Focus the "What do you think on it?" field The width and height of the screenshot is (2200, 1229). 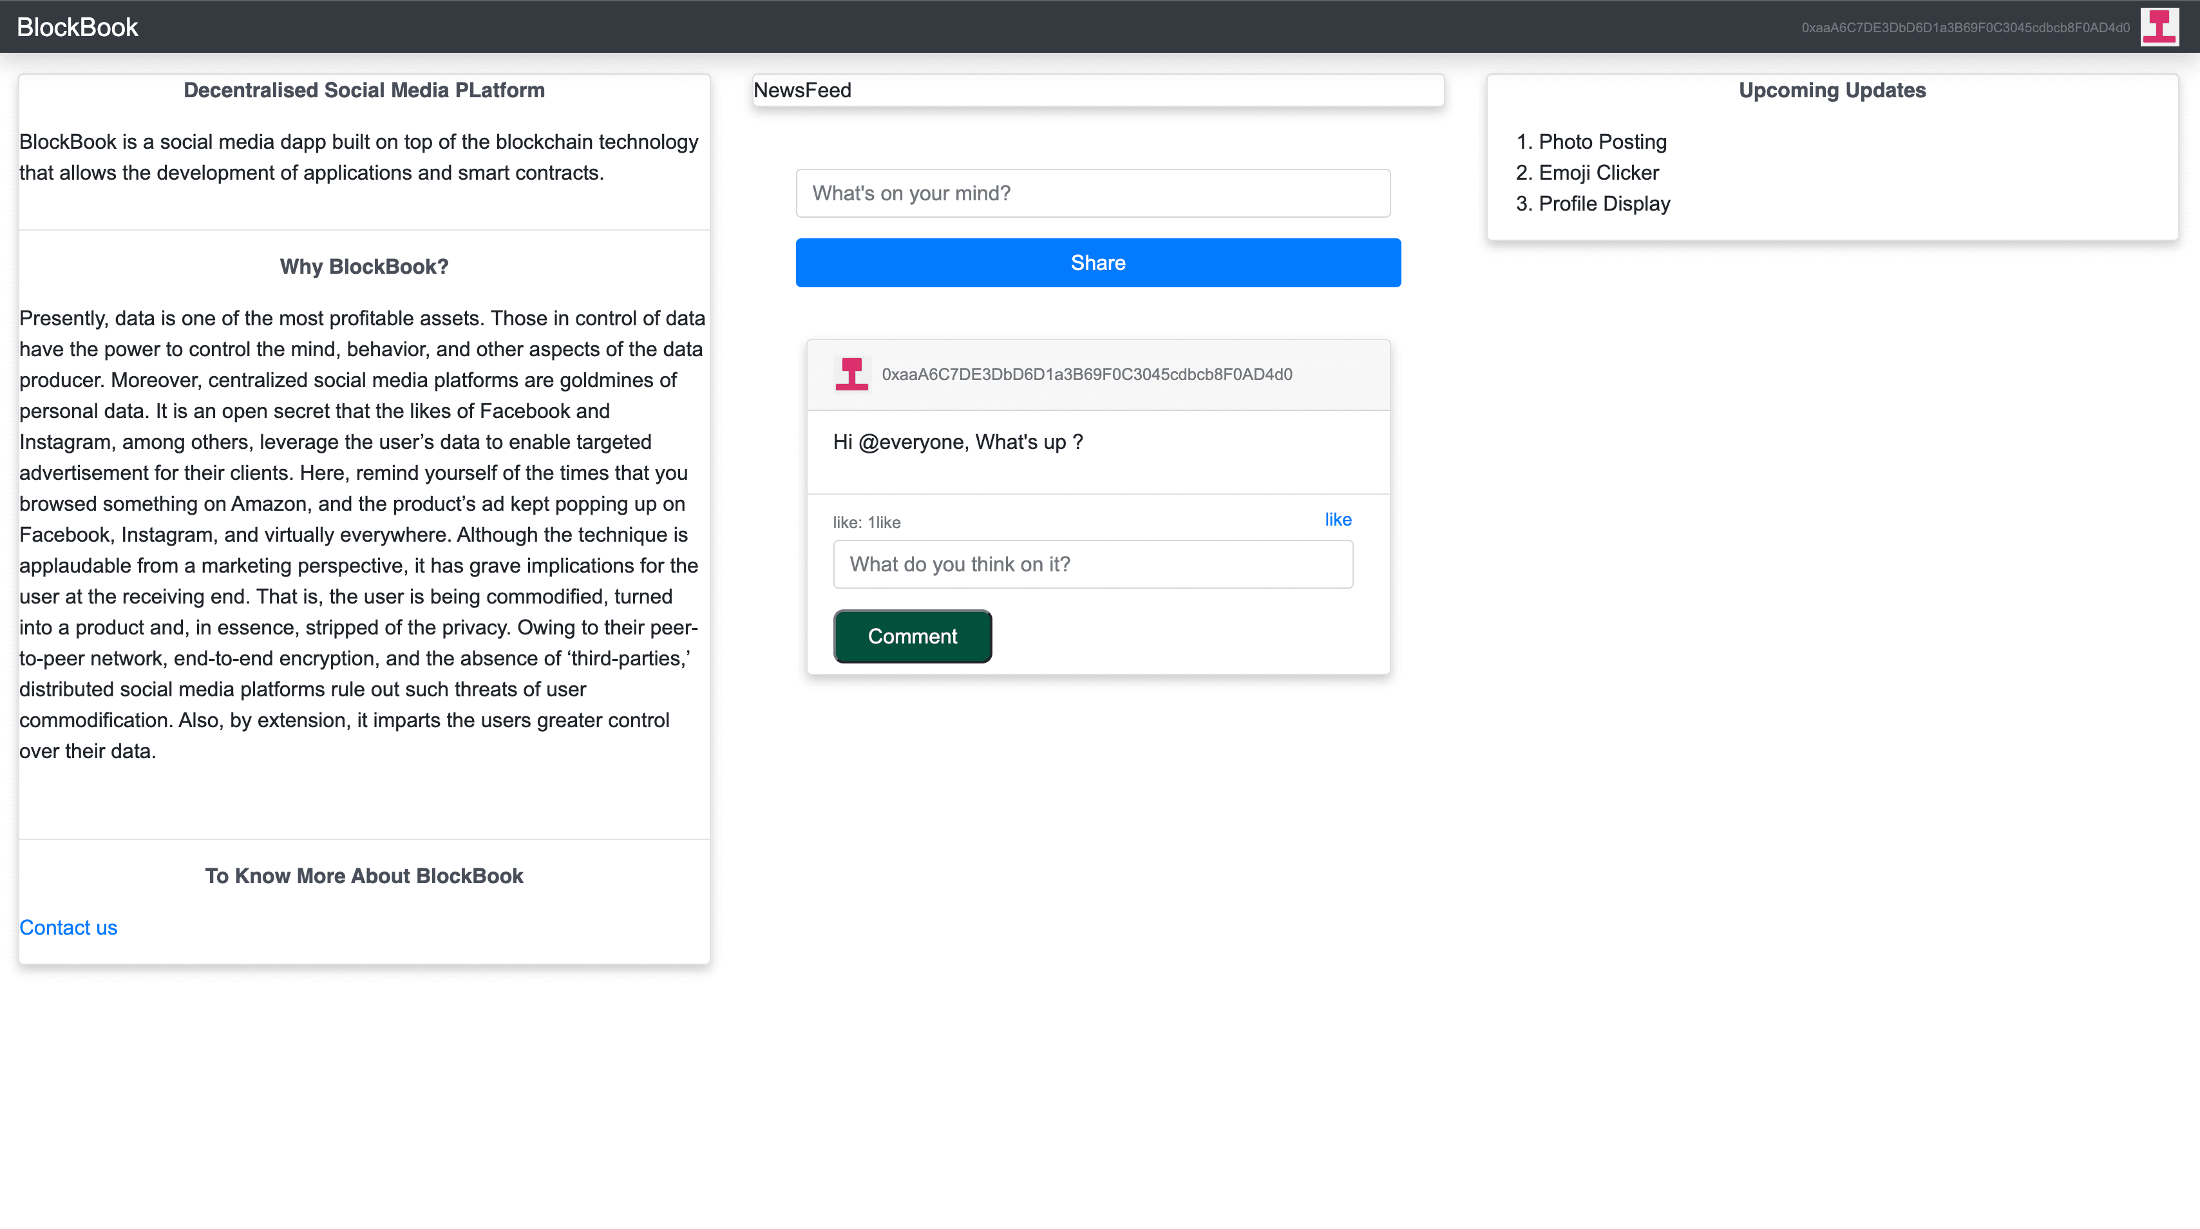(x=1093, y=564)
